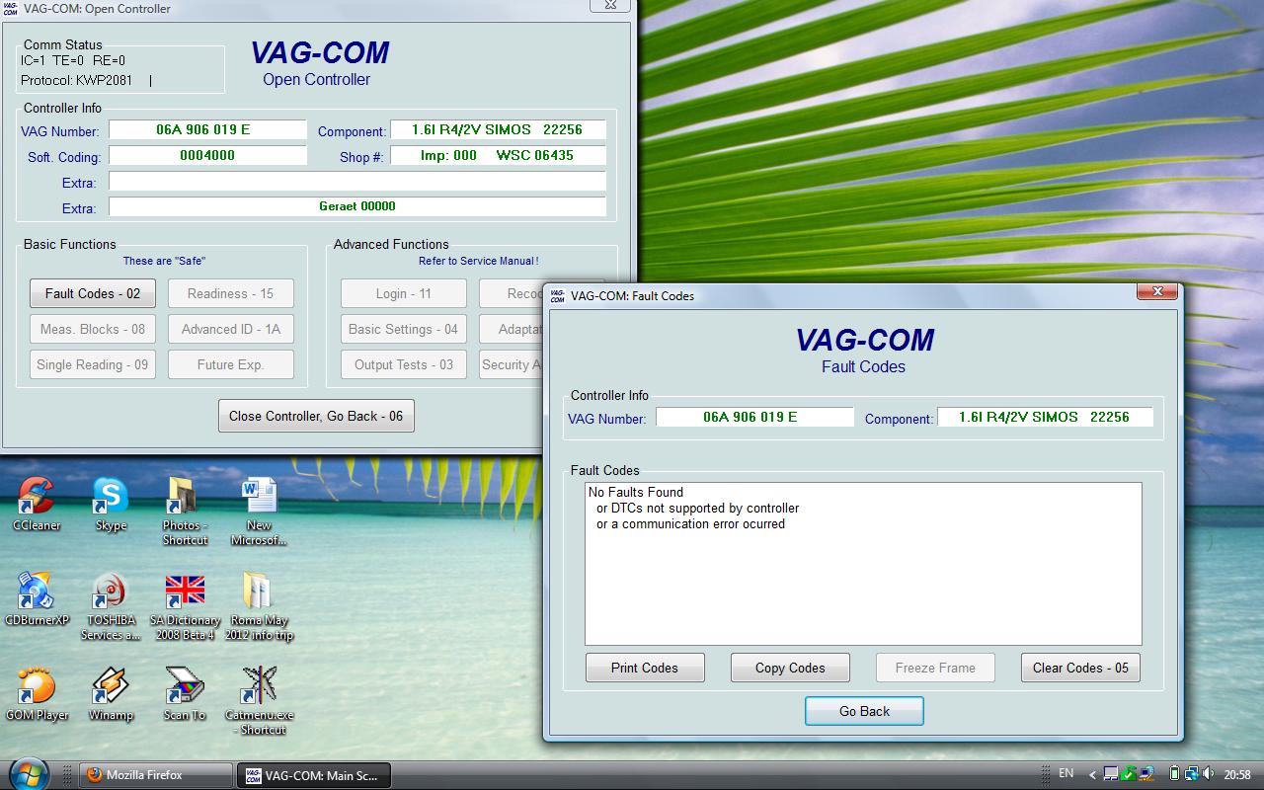Viewport: 1264px width, 790px height.
Task: Switch to Mozilla Firefox in the taskbar
Action: 156,775
